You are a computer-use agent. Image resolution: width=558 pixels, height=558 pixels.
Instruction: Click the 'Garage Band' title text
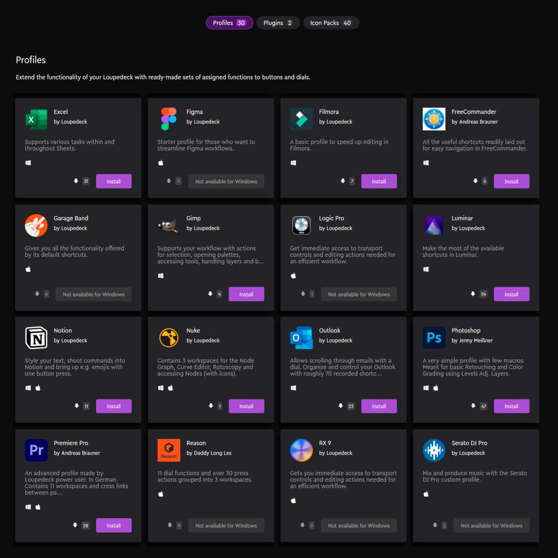tap(71, 218)
